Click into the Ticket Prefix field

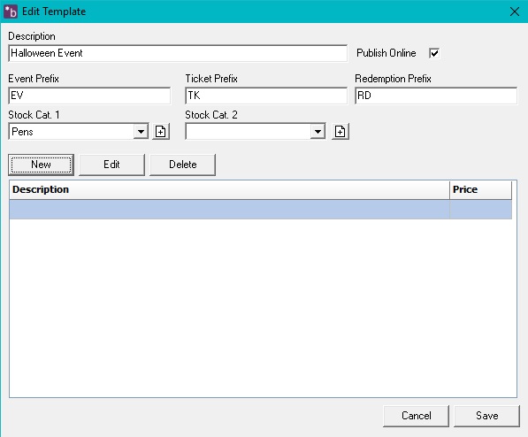(266, 96)
